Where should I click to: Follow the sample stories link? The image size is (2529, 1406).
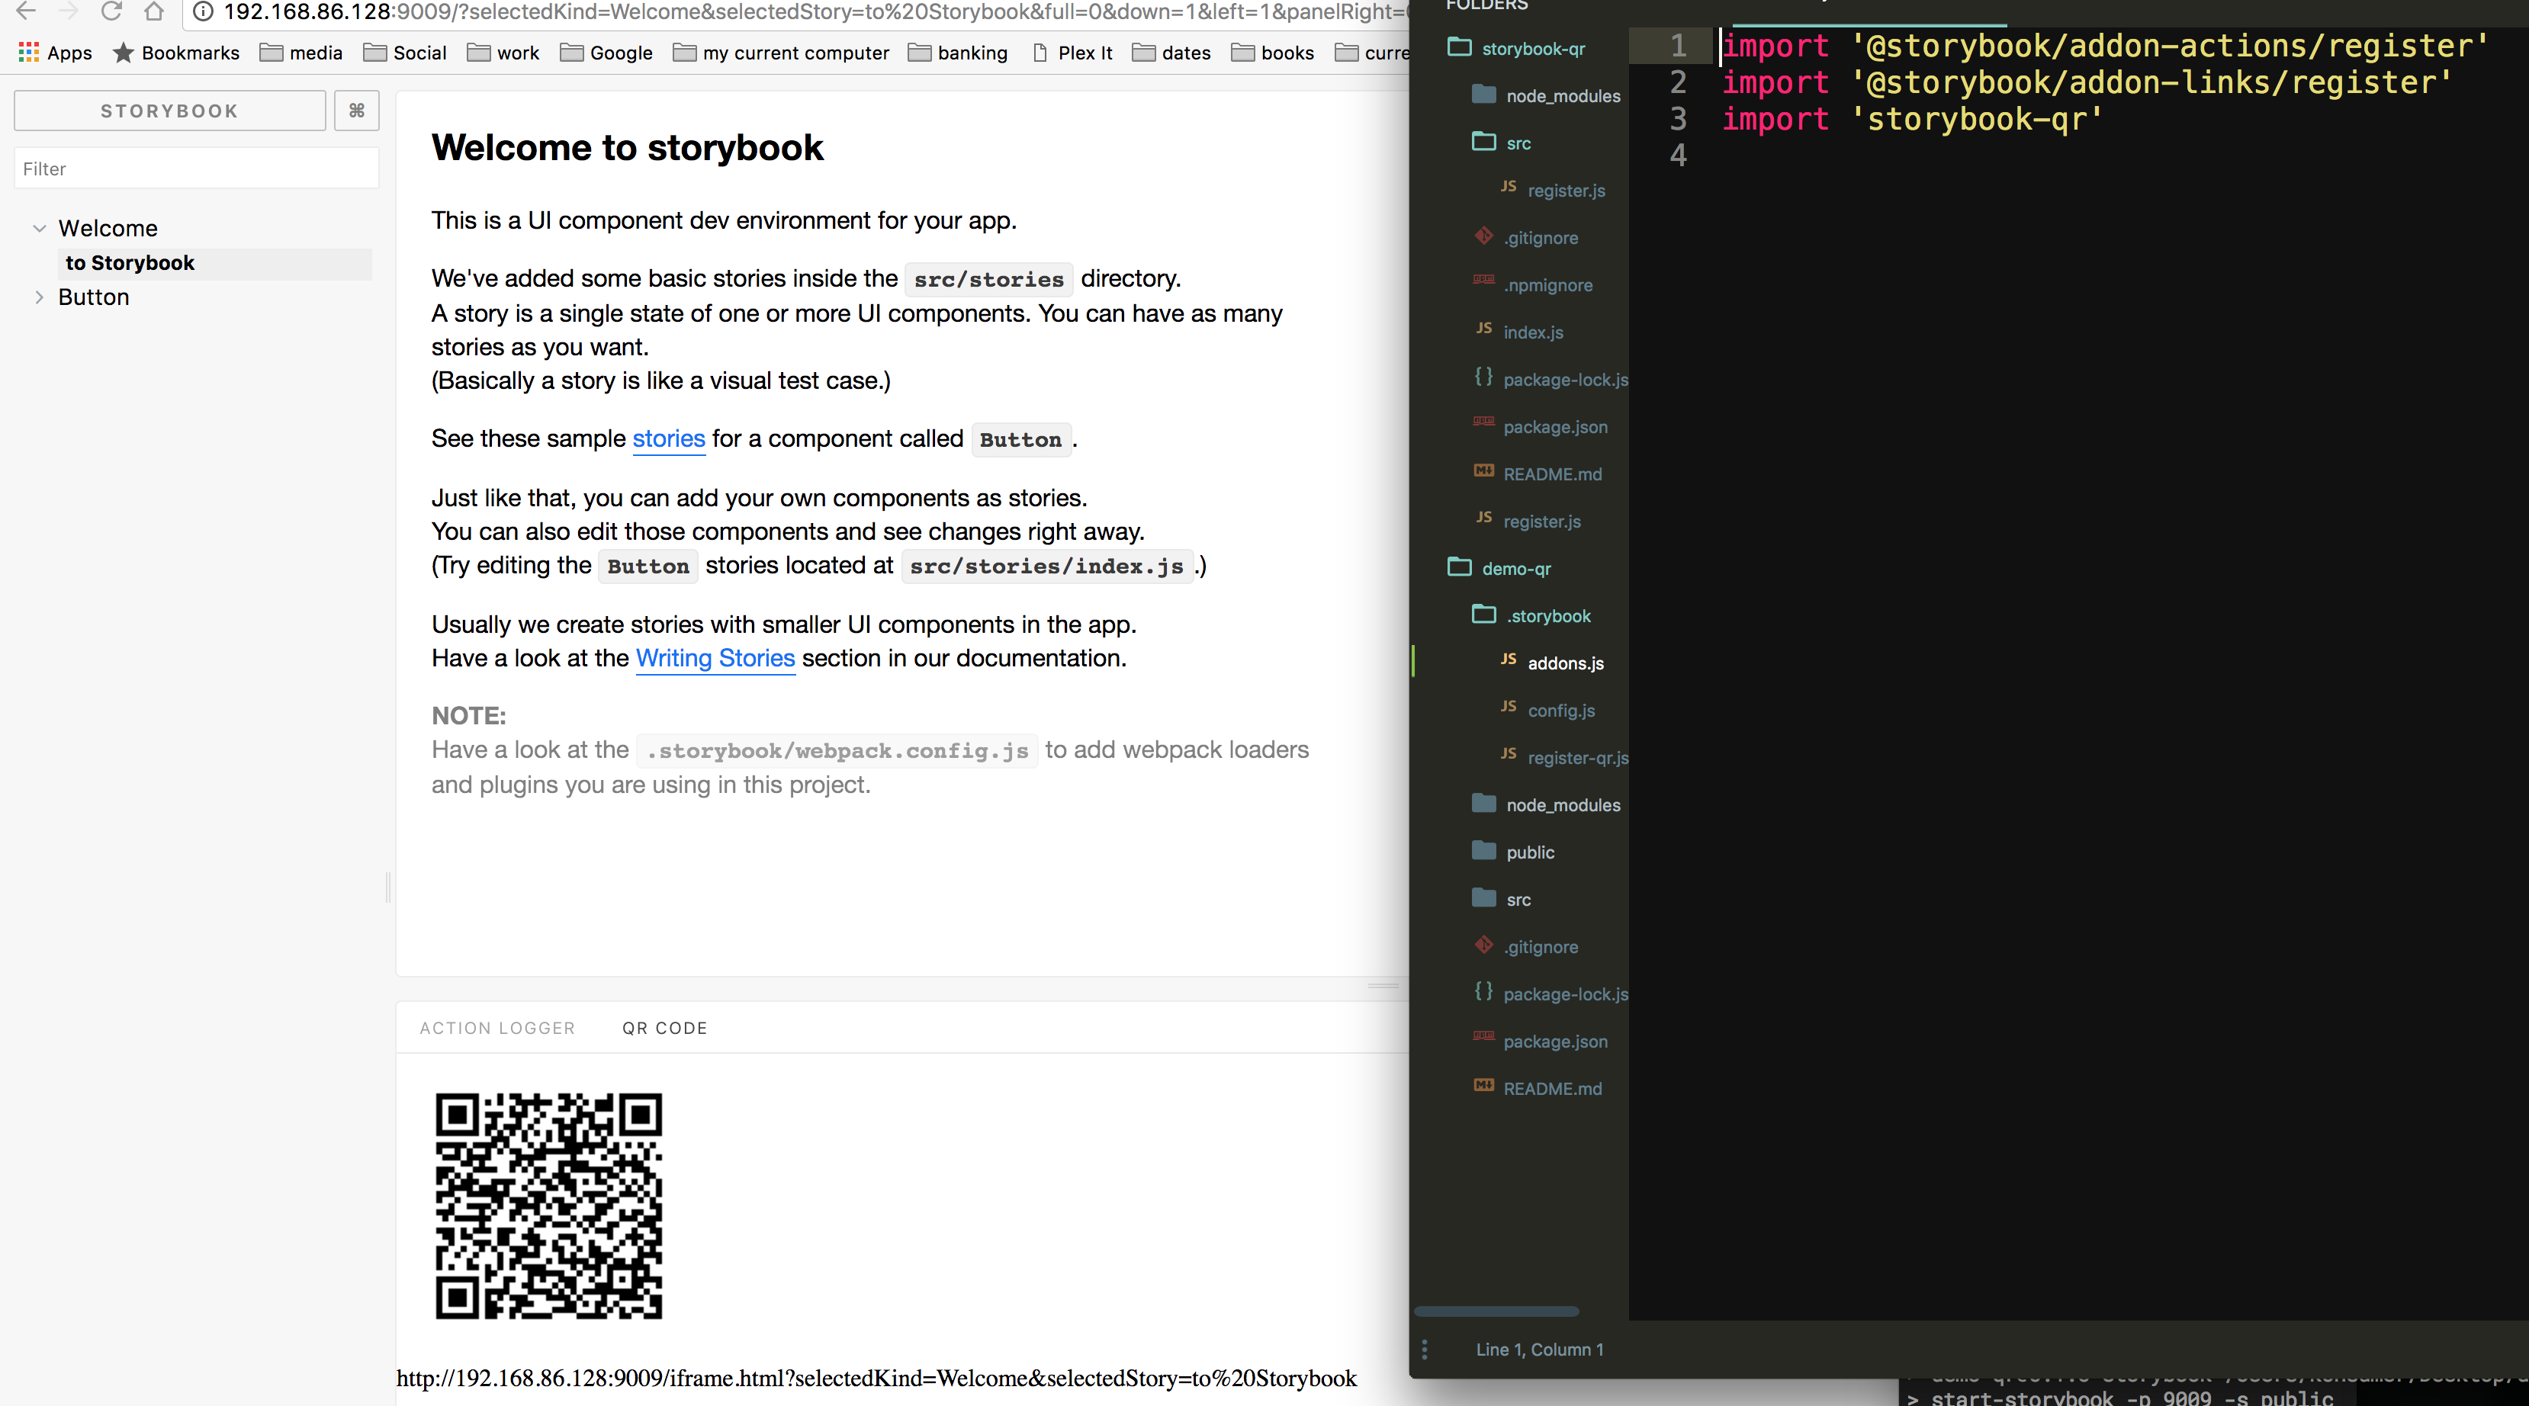(x=669, y=438)
